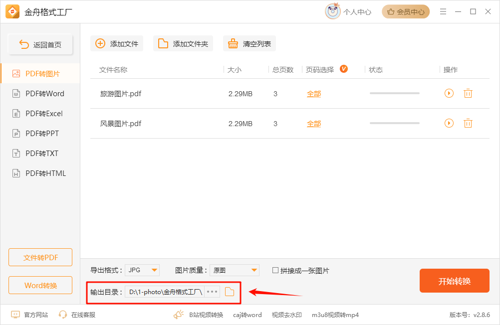Screen dimensions: 500x325
Task: Click the 金舟格式工厂 app logo icon
Action: (x=12, y=12)
